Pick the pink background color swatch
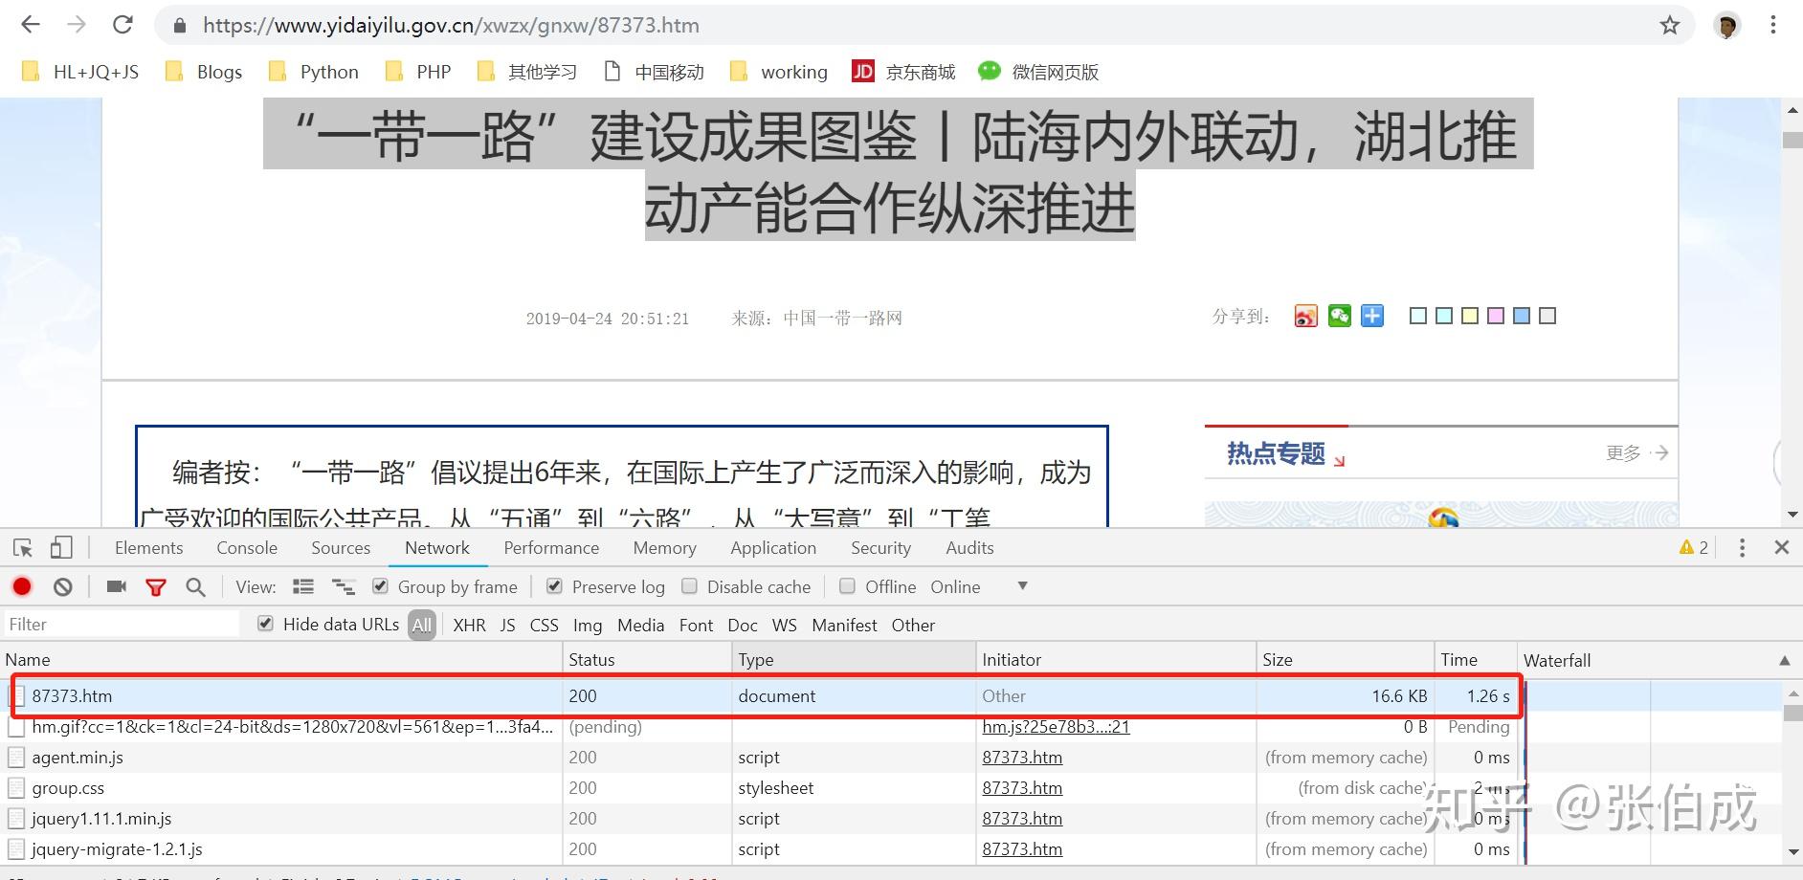 click(x=1496, y=316)
